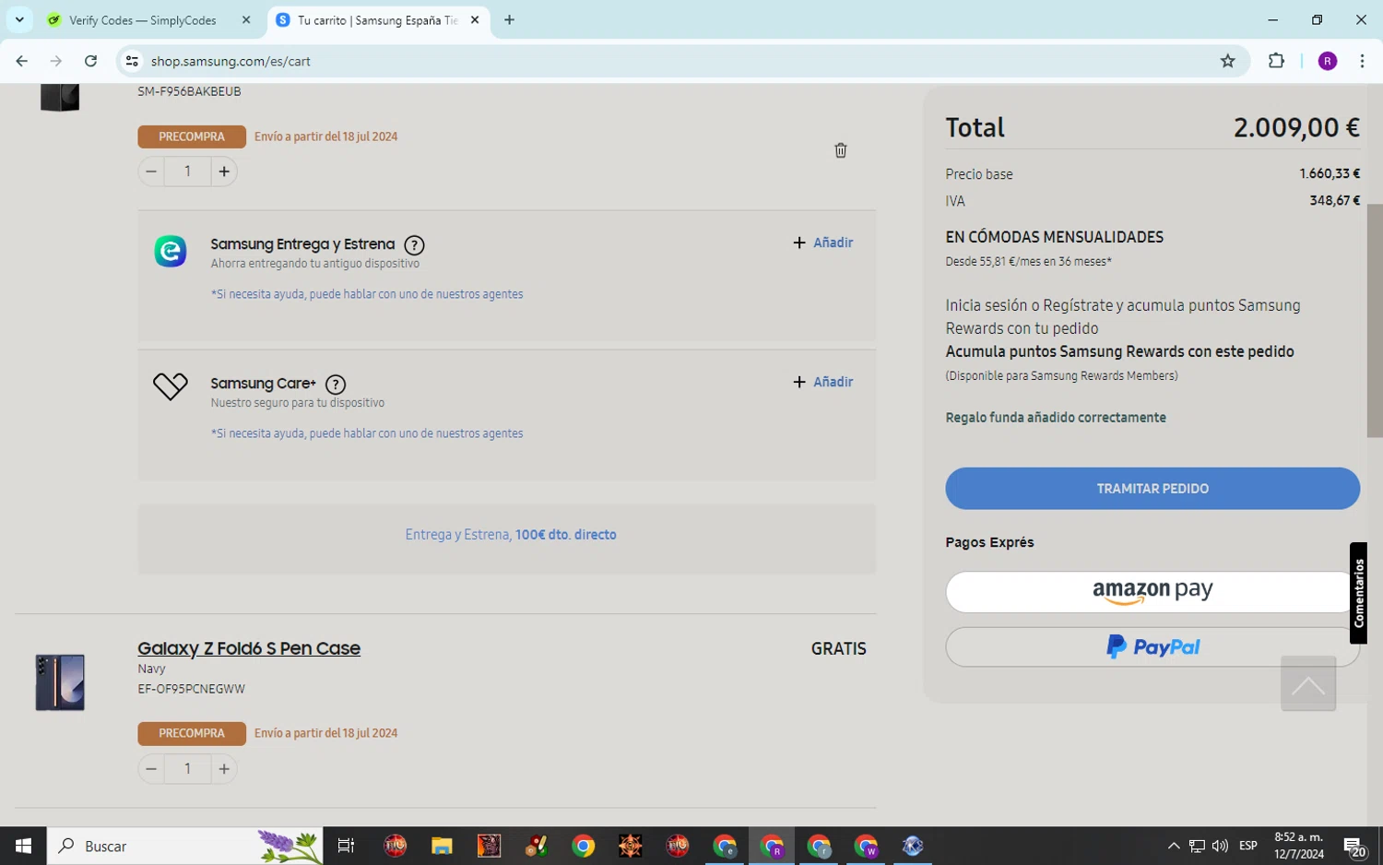1383x865 pixels.
Task: Select the Tu carrito Samsung España tab
Action: [x=378, y=20]
